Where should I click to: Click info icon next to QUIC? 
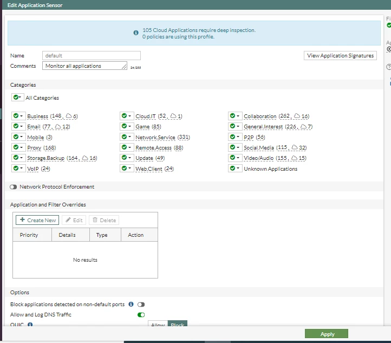(30, 324)
